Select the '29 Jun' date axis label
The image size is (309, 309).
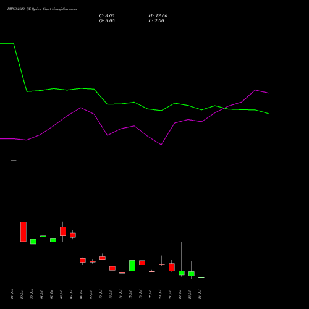tap(22, 294)
